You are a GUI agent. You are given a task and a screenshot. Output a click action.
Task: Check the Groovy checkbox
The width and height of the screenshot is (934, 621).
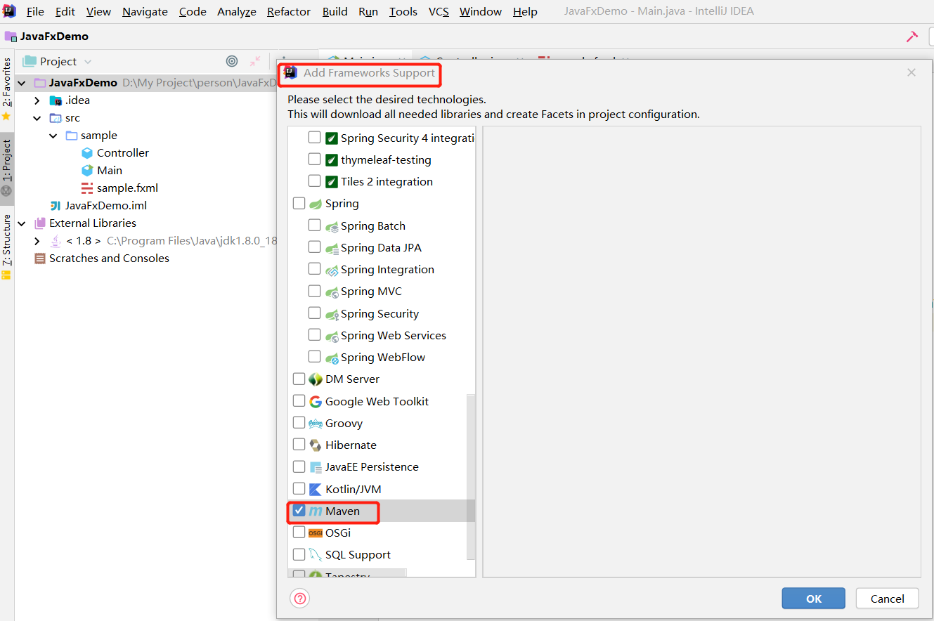pos(299,423)
